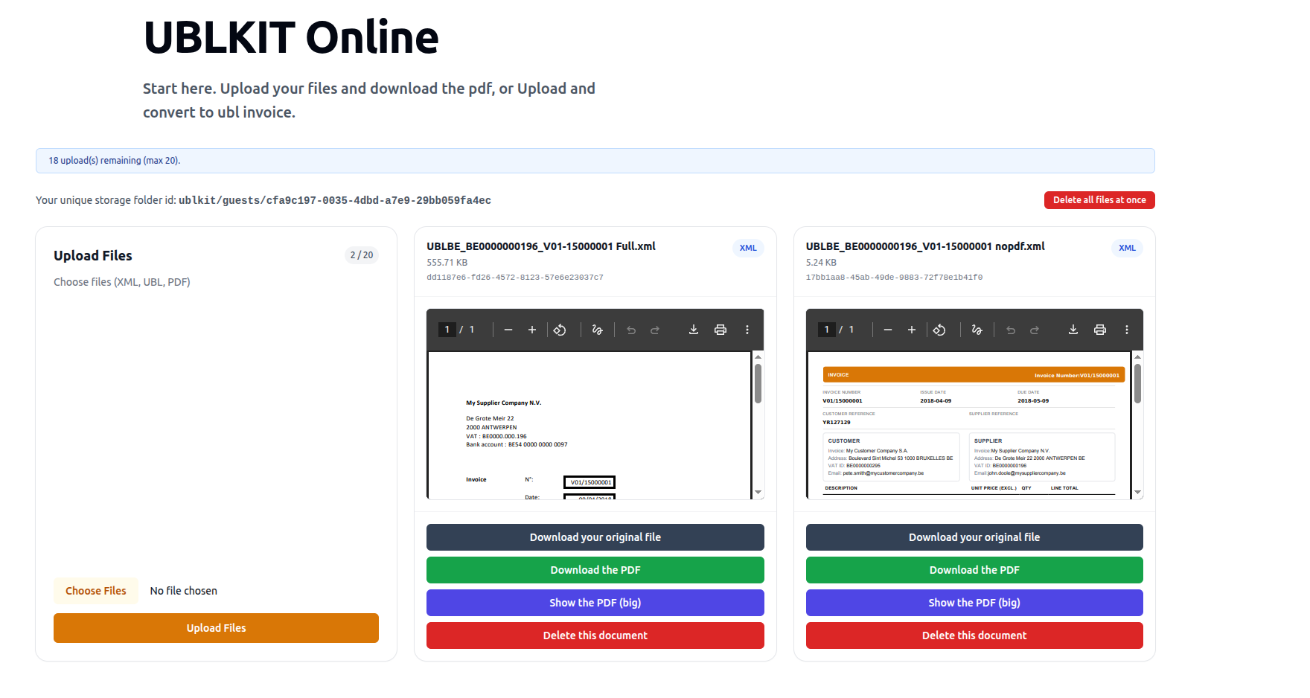This screenshot has height=698, width=1310.
Task: Click the print icon in nopdf.xml viewer toolbar
Action: (x=1100, y=329)
